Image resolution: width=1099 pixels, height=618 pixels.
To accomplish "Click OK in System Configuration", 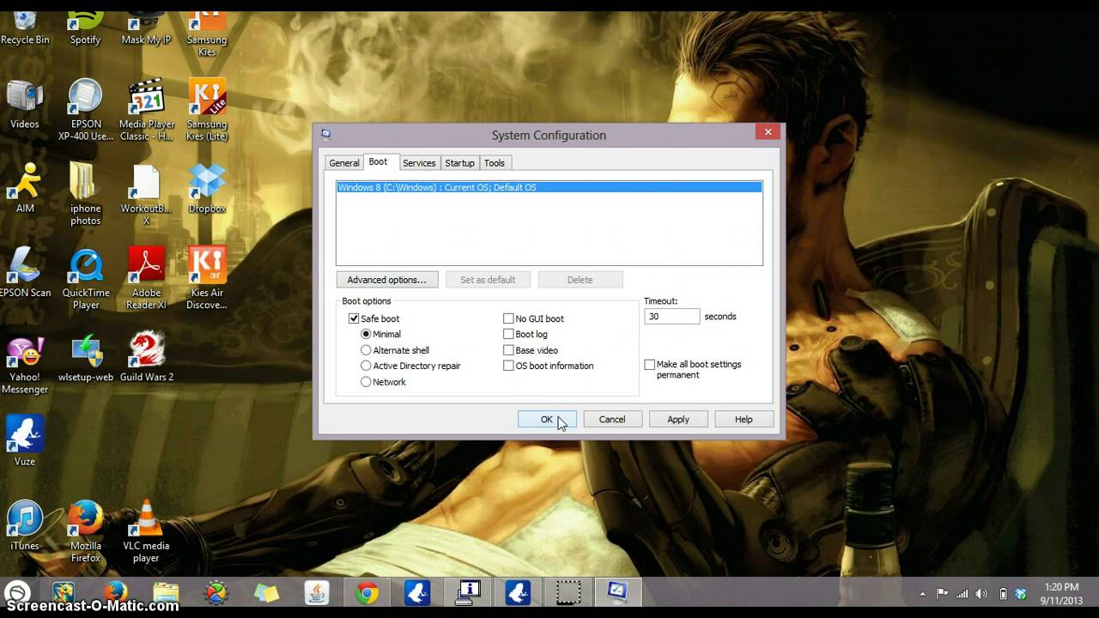I will coord(547,419).
